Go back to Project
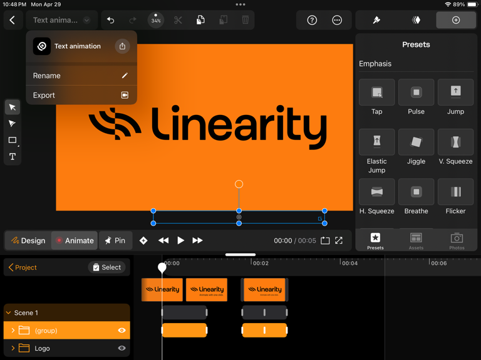Image resolution: width=481 pixels, height=360 pixels. click(x=23, y=267)
